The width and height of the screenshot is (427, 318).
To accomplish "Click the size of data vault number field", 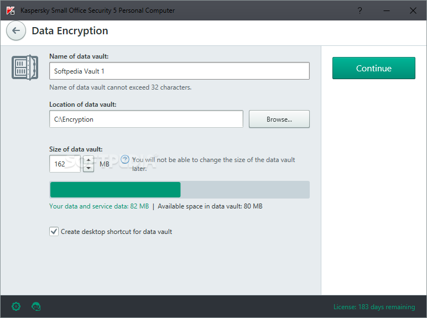I will tap(65, 164).
